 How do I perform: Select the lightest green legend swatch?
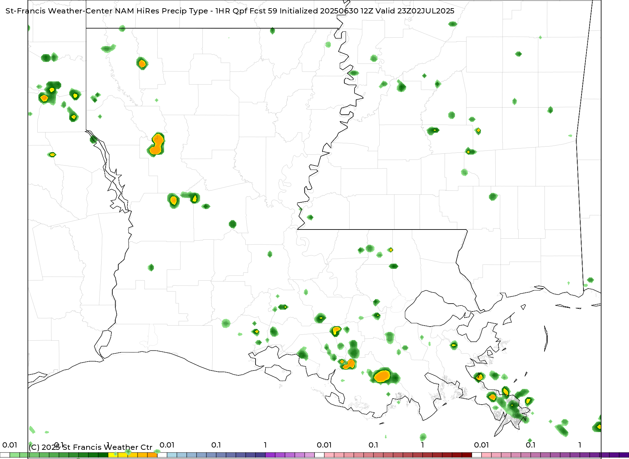pos(15,455)
